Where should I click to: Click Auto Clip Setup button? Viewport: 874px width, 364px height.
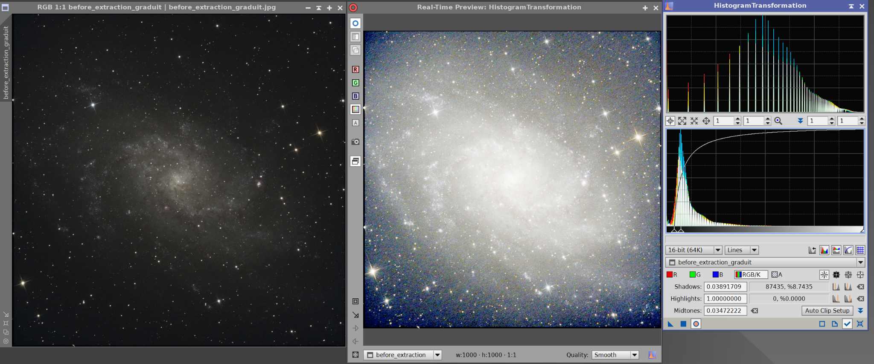click(827, 311)
